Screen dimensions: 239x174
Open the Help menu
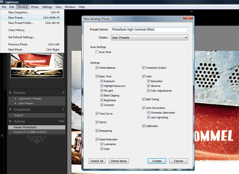pyautogui.click(x=82, y=7)
